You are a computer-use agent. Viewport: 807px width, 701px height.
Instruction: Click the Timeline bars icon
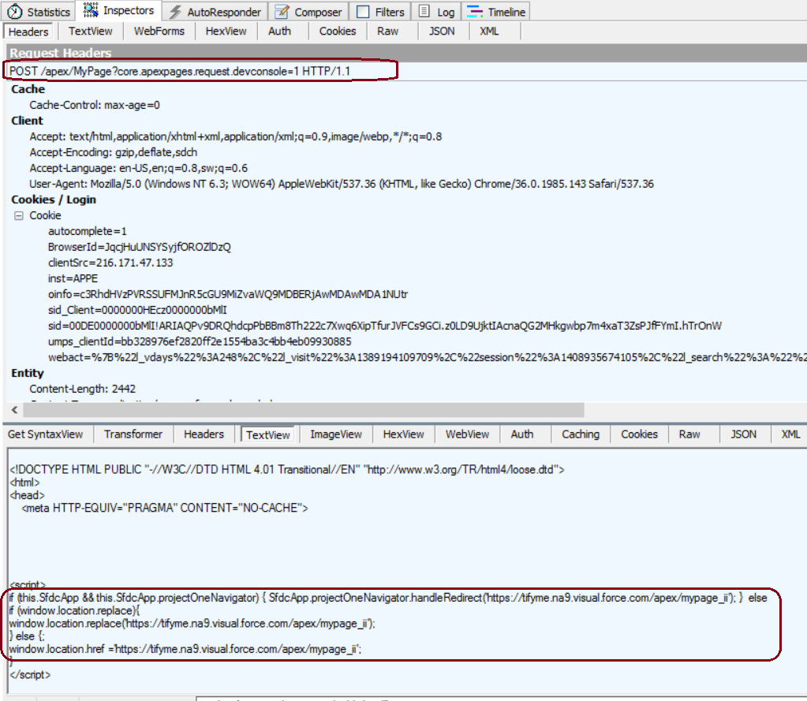[475, 11]
